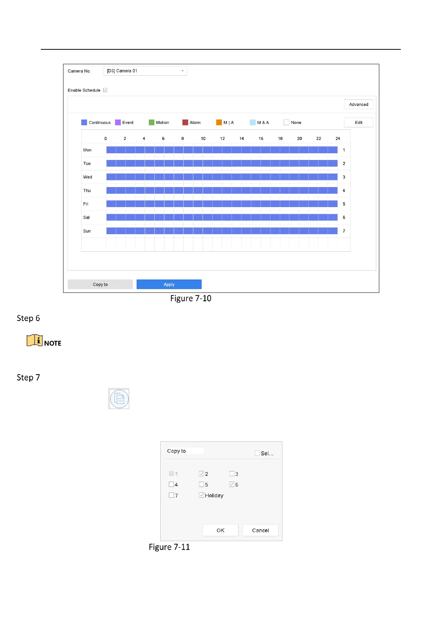
Task: Confirm the Copy to dialog with OK
Action: (220, 530)
